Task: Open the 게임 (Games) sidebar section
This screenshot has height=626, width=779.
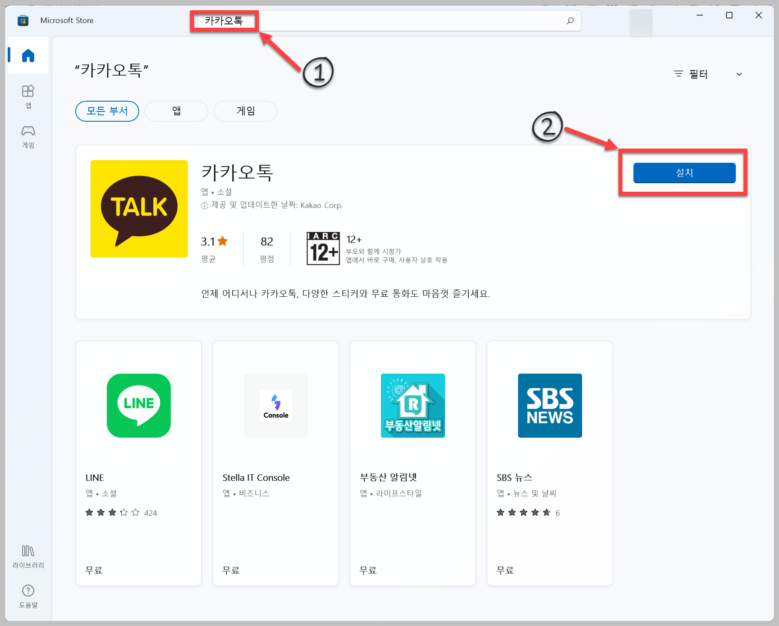Action: pyautogui.click(x=28, y=137)
